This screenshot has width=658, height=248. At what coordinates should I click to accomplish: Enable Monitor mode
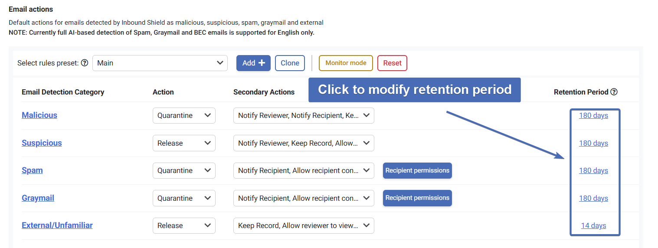click(346, 63)
